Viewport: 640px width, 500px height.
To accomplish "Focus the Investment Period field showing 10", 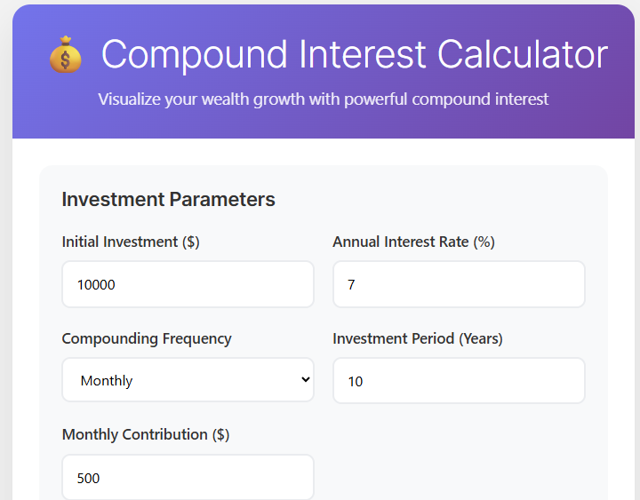I will 459,381.
